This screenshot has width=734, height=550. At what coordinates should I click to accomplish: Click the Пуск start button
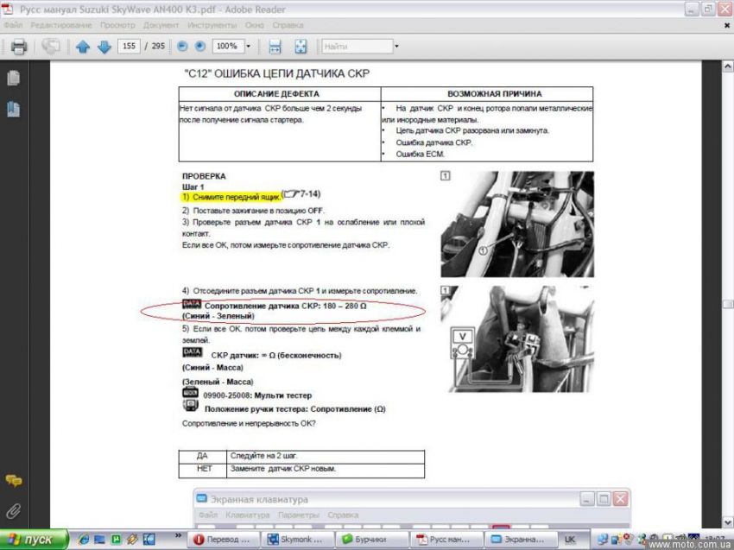34,540
